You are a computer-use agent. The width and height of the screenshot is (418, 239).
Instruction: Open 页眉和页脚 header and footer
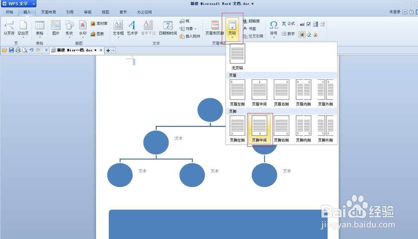pos(214,28)
